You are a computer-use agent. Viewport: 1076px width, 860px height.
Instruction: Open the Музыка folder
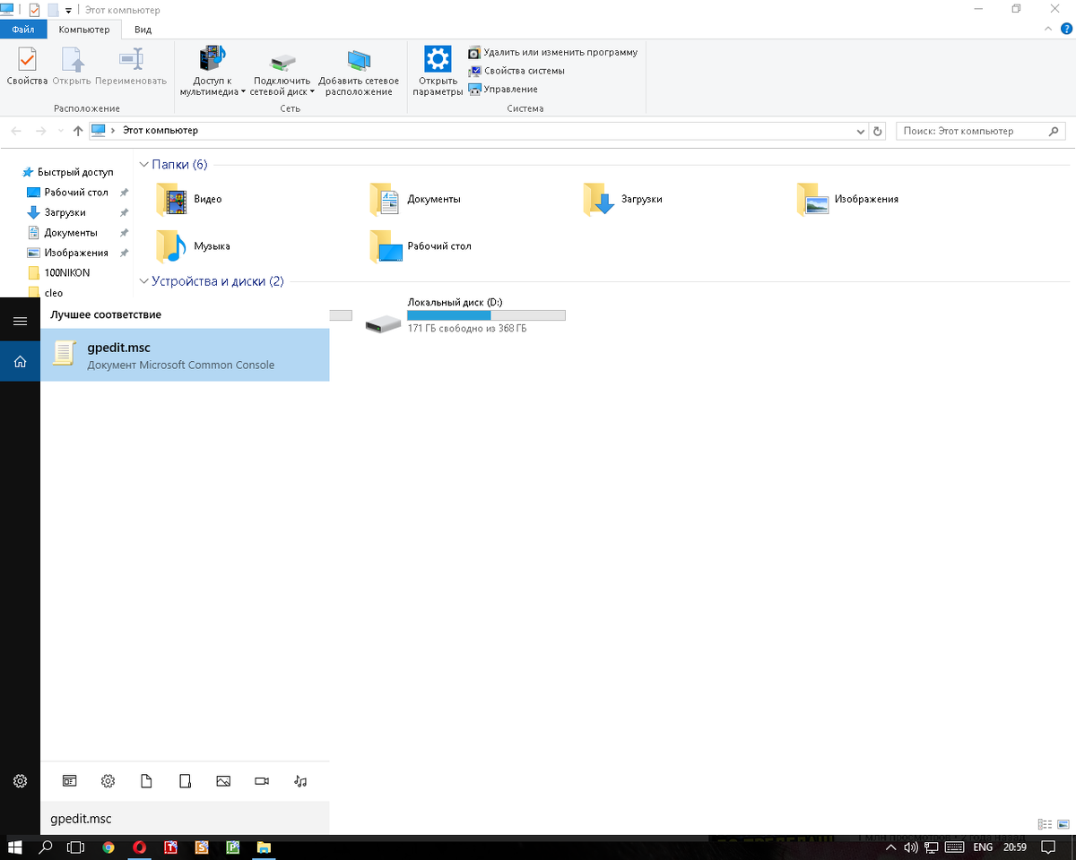(x=193, y=246)
